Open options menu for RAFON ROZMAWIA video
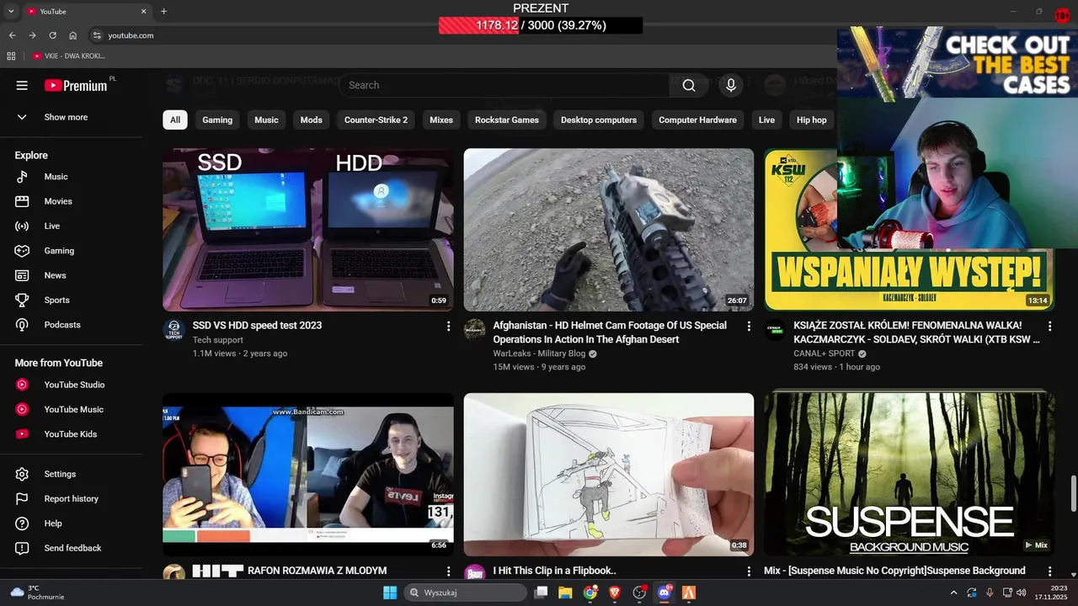The height and width of the screenshot is (606, 1078). [448, 571]
